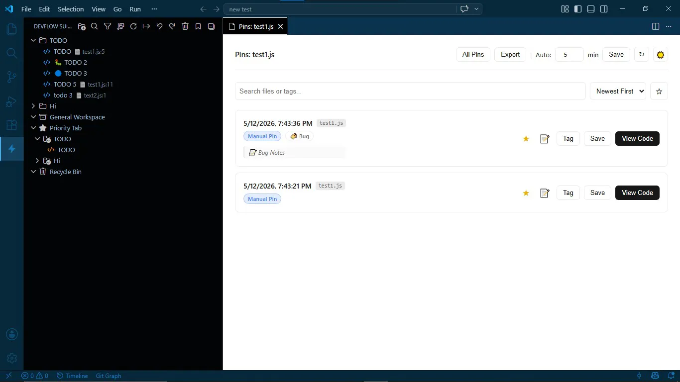Screen dimensions: 680x382
Task: Open the Extensions view in activity bar
Action: pyautogui.click(x=11, y=125)
